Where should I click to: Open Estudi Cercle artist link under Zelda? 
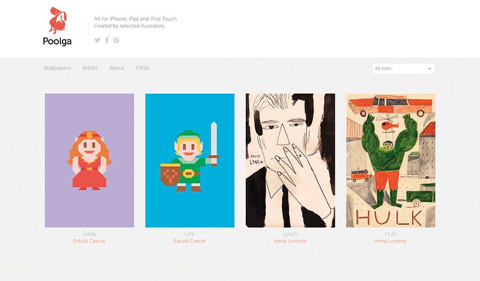click(90, 241)
